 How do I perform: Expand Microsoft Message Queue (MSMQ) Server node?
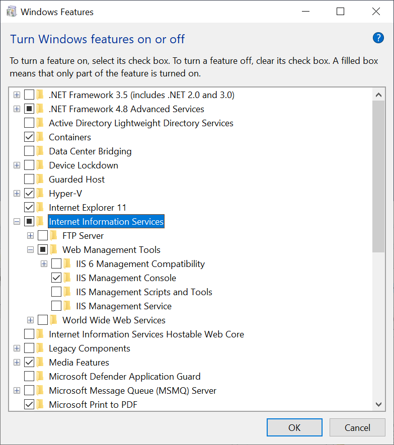click(17, 391)
